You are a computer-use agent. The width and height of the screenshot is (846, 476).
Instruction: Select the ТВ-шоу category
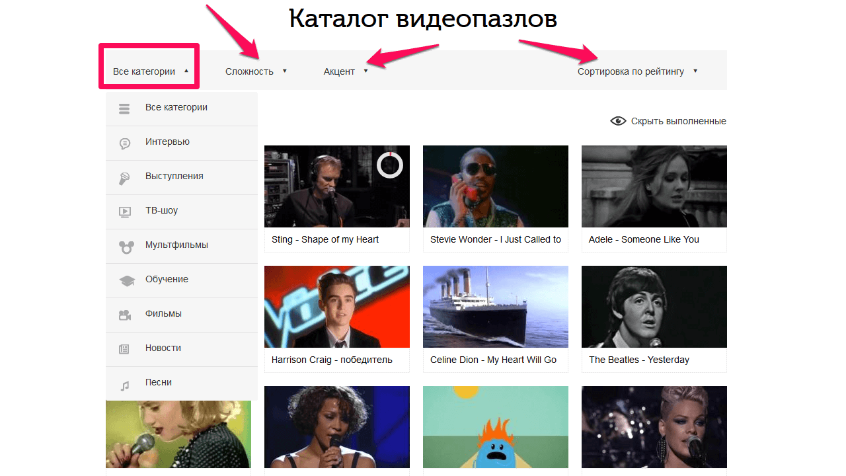click(x=182, y=212)
